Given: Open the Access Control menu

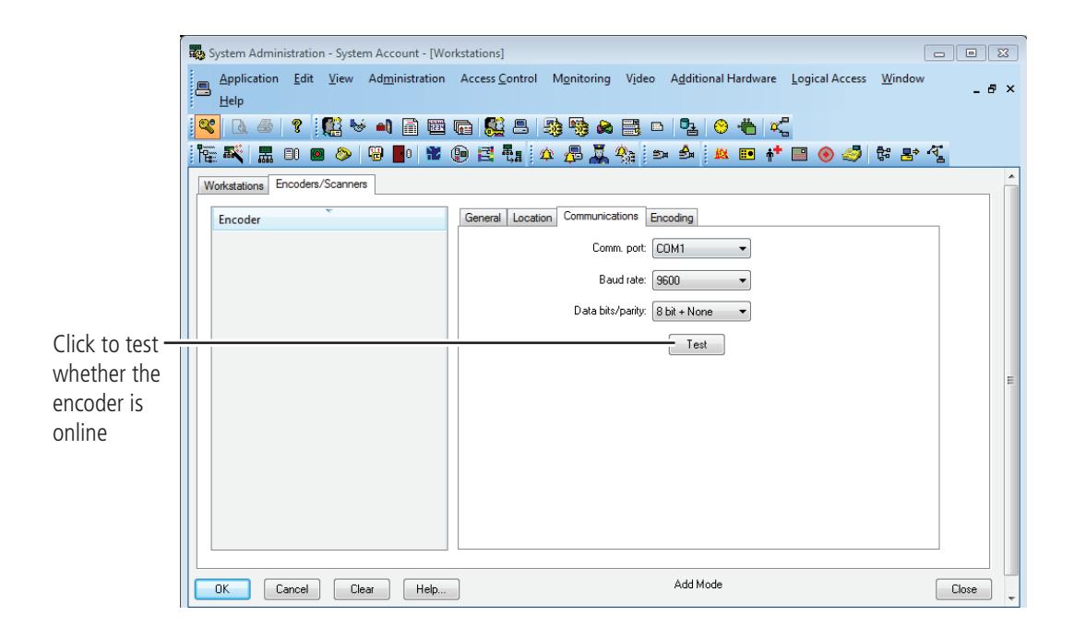Looking at the screenshot, I should [x=498, y=78].
